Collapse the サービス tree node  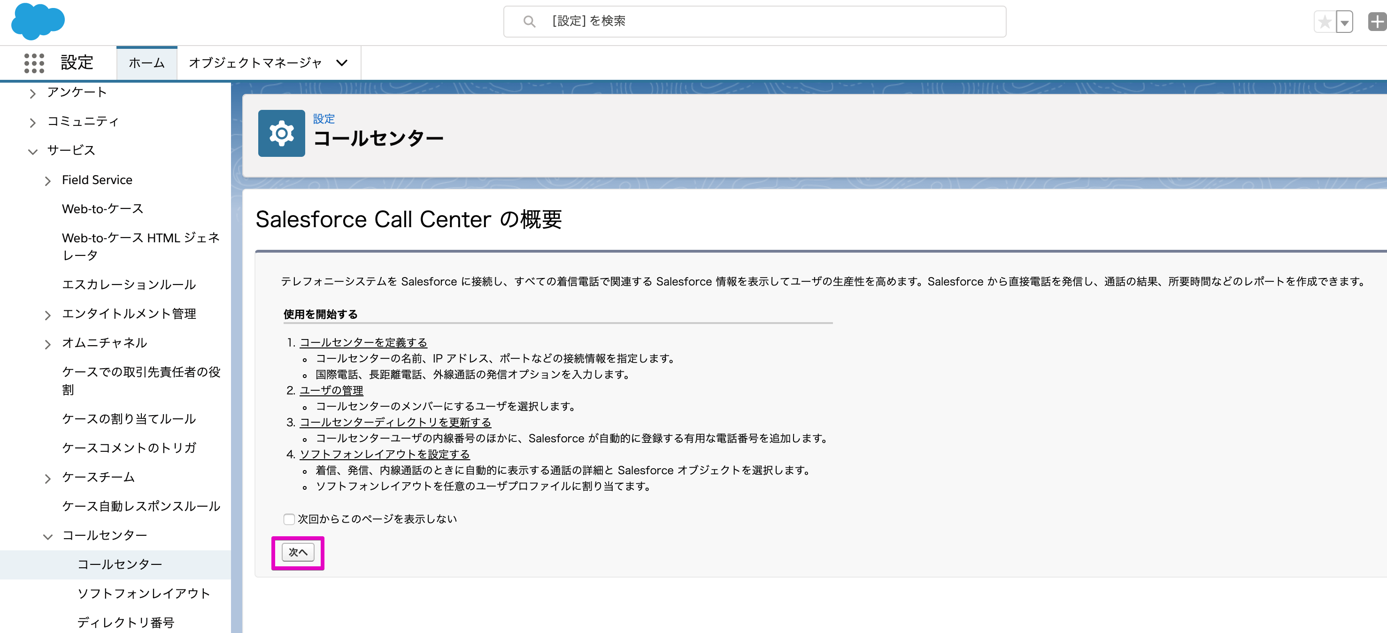pos(33,151)
